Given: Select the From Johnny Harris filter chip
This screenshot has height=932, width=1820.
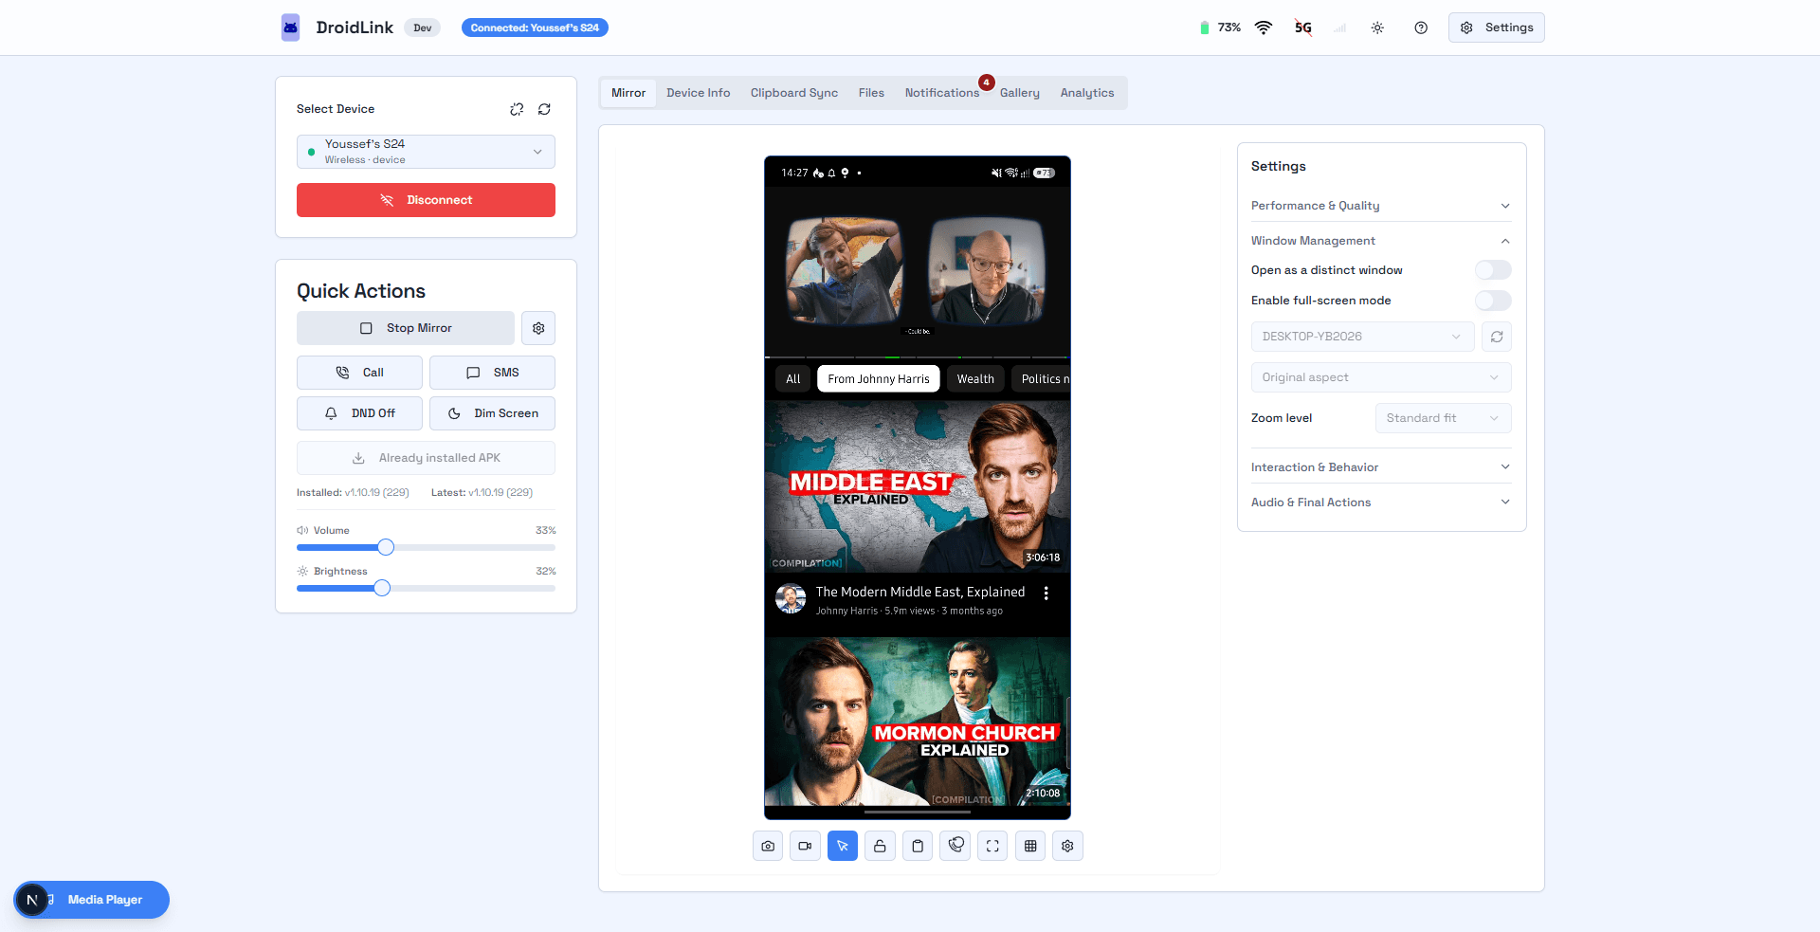Looking at the screenshot, I should click(879, 378).
